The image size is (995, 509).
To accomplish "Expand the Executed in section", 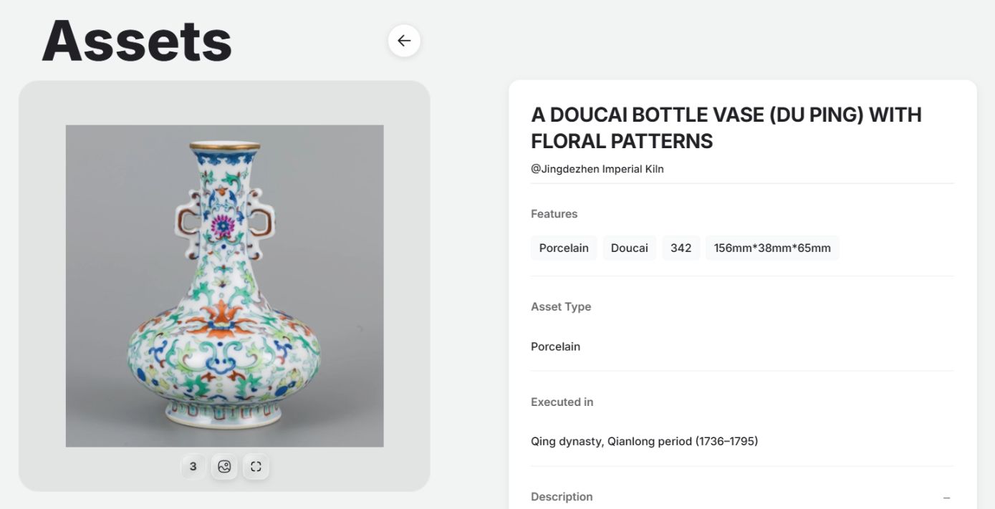I will click(x=562, y=402).
